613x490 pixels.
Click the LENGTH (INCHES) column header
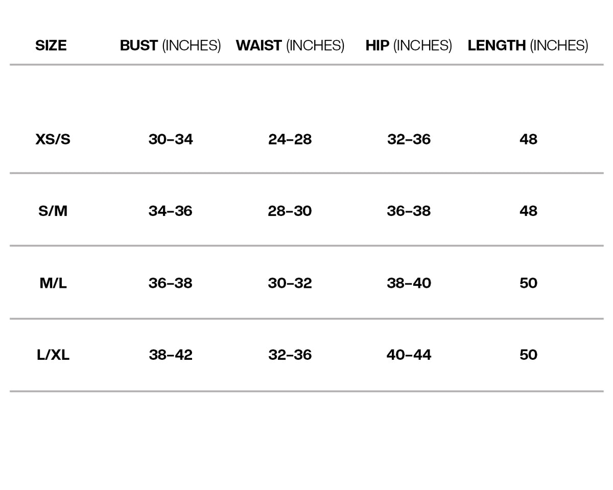click(528, 45)
